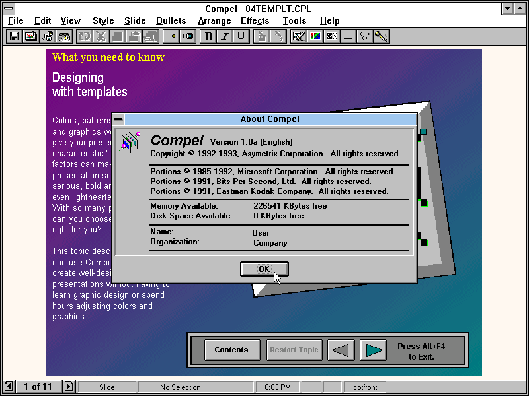Click the 'Memory Available:' label
The width and height of the screenshot is (529, 396).
pyautogui.click(x=184, y=206)
